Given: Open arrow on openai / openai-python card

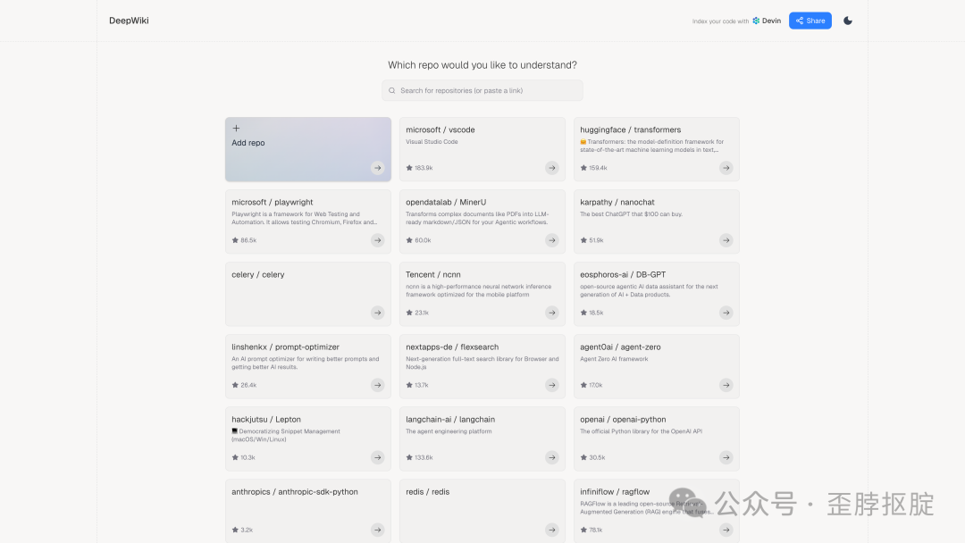Looking at the screenshot, I should (726, 457).
